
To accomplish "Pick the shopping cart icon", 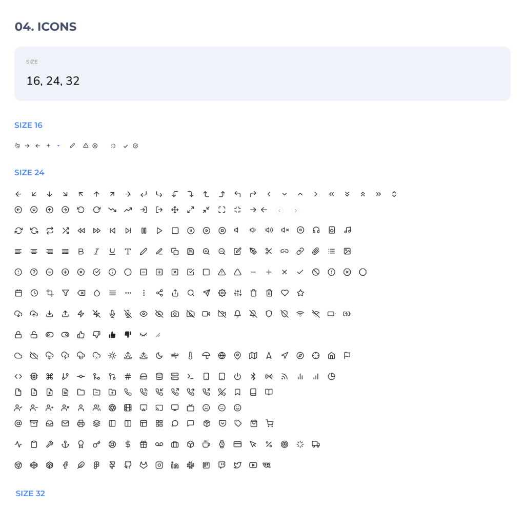I will pos(269,423).
